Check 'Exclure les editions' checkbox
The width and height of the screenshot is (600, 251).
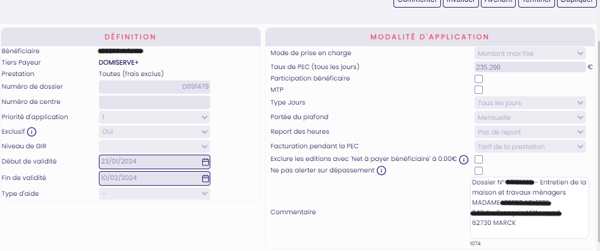[478, 159]
